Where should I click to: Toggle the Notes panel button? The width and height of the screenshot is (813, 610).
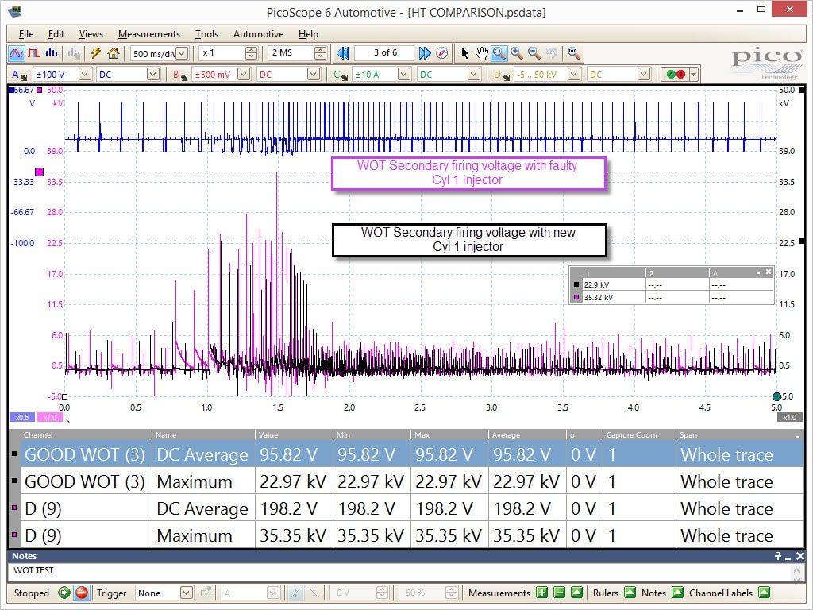677,593
